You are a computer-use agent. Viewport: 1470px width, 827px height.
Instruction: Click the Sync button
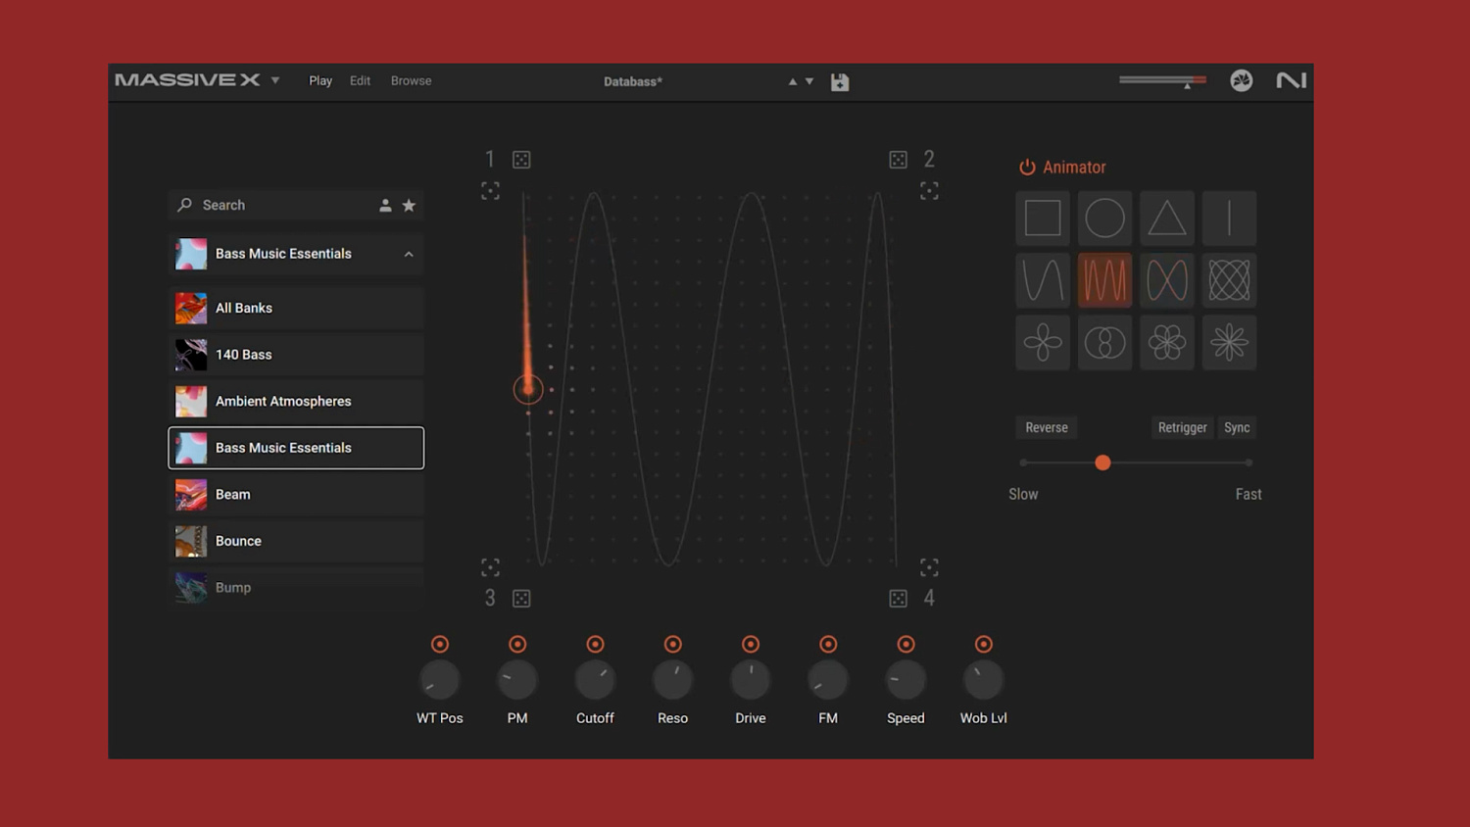click(1237, 428)
